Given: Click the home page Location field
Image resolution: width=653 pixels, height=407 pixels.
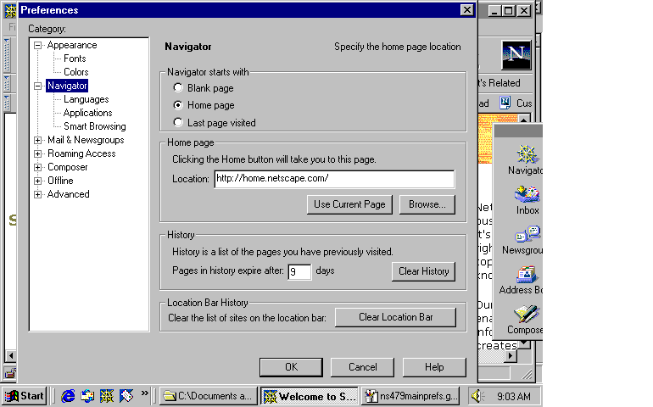Looking at the screenshot, I should (x=334, y=179).
